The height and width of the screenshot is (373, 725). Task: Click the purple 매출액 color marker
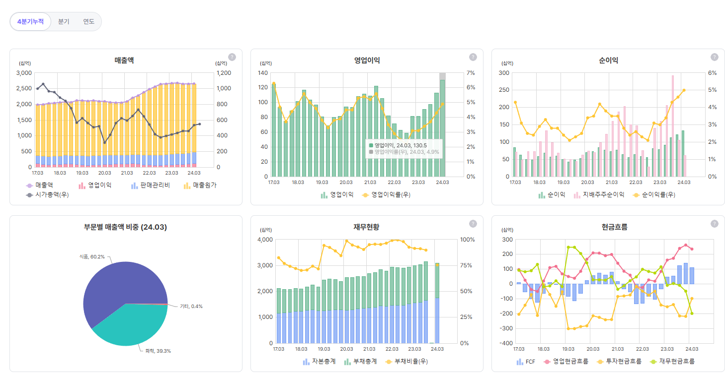point(29,185)
